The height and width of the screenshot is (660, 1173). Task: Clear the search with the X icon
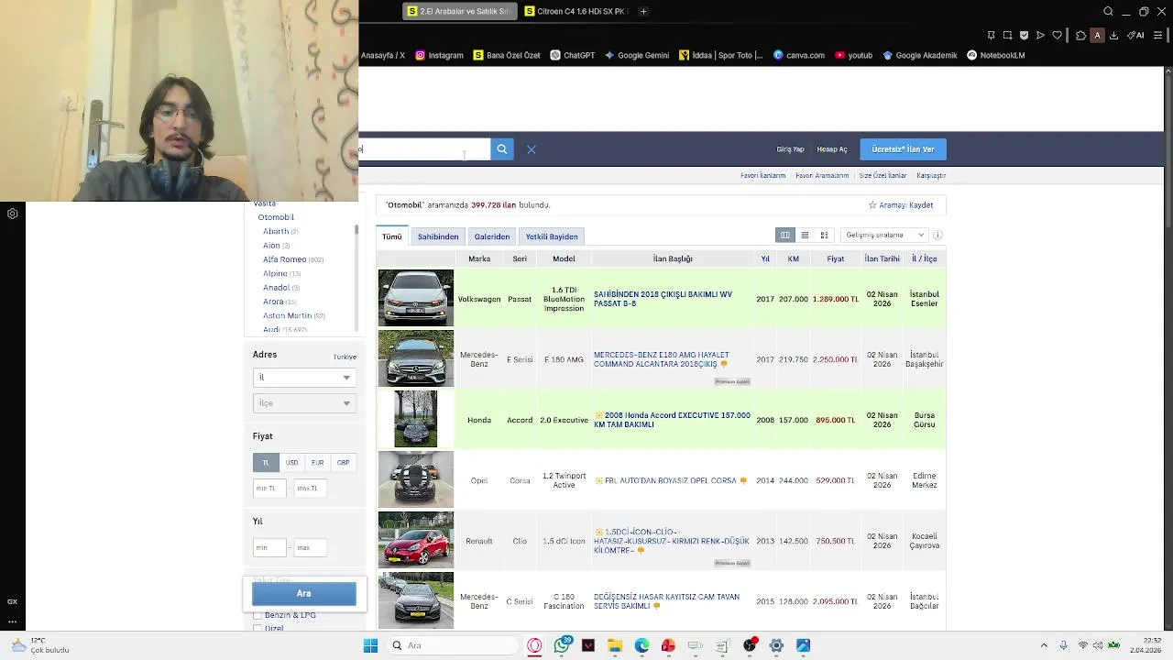tap(532, 148)
